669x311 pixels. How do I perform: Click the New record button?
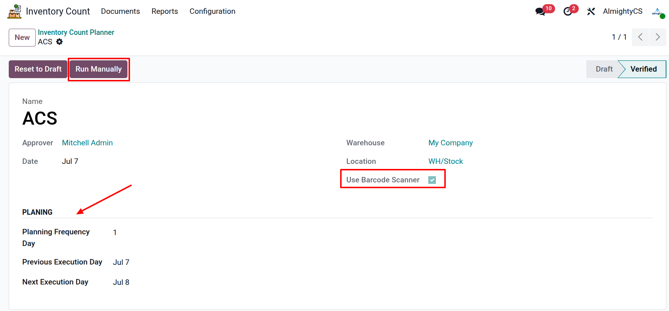22,37
